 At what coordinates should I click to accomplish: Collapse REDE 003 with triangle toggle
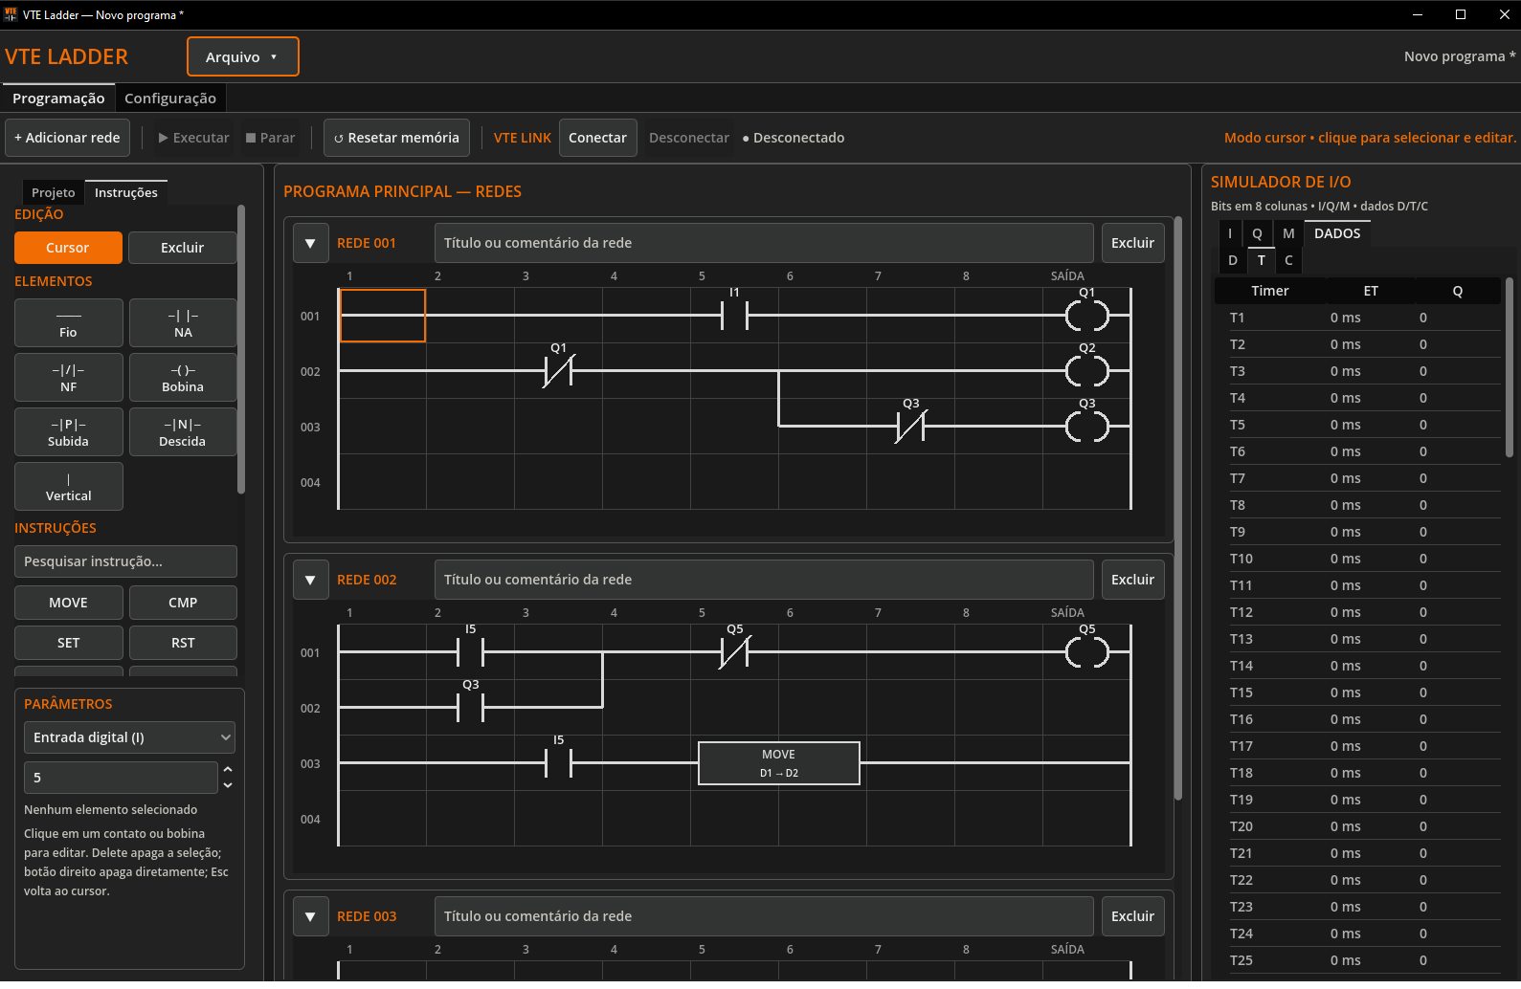[310, 916]
